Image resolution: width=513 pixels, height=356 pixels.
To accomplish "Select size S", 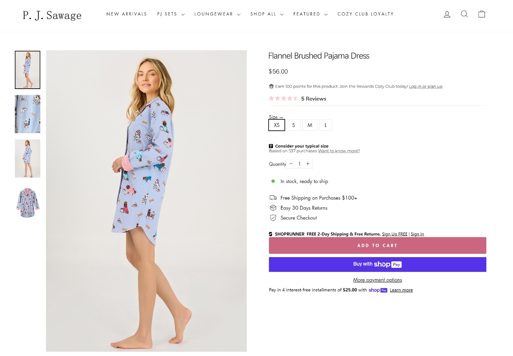I will pos(294,125).
